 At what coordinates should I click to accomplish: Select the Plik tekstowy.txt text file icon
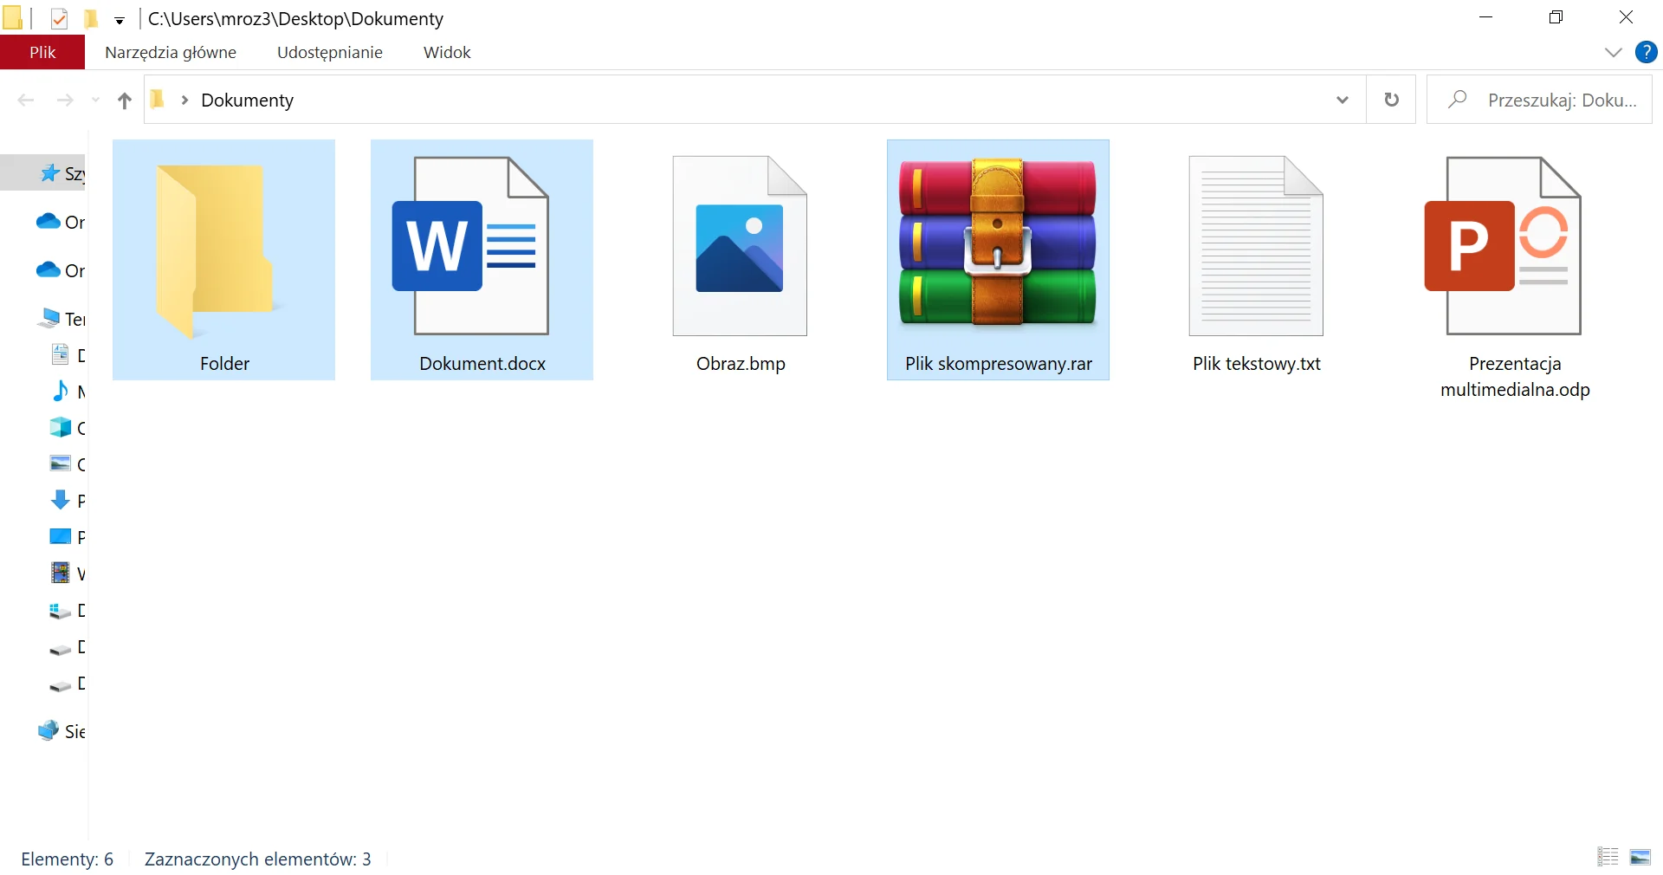click(1256, 246)
